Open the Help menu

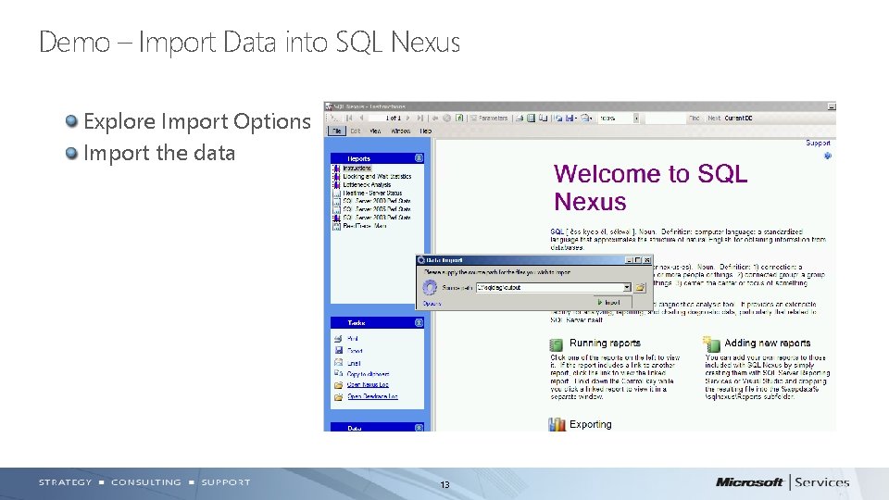(426, 131)
